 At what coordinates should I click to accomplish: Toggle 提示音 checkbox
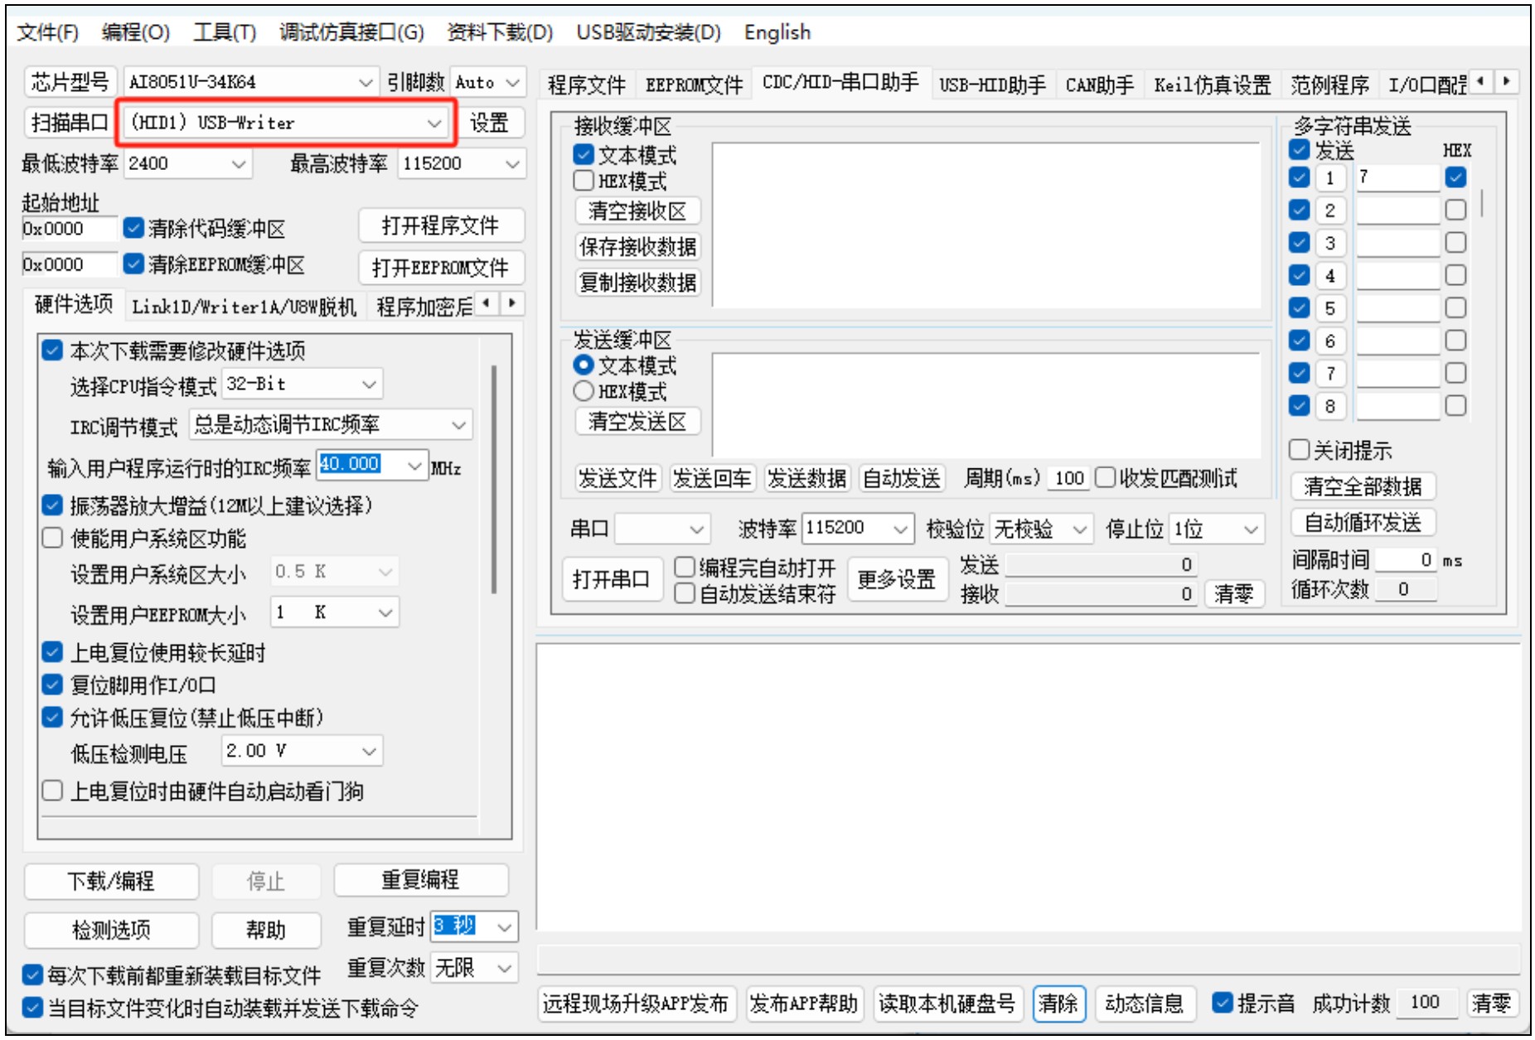pos(1222,1003)
